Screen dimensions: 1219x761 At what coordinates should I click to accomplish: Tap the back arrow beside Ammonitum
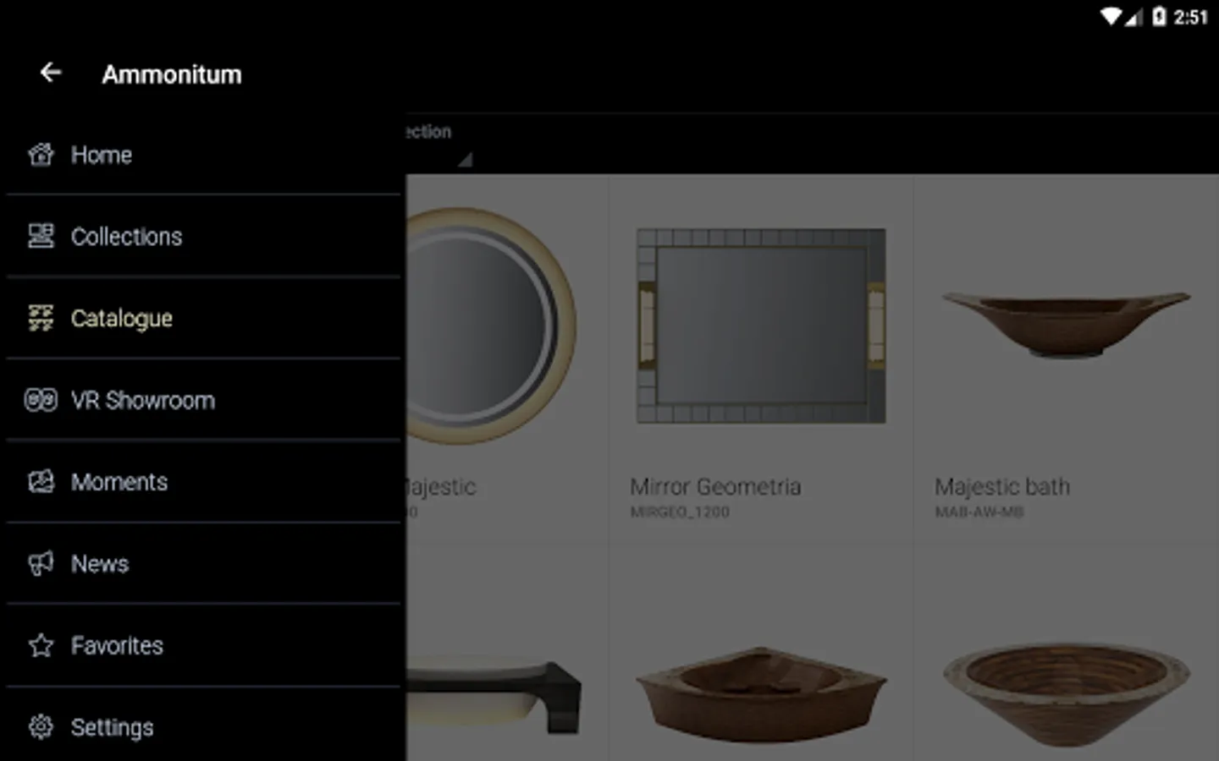click(x=51, y=73)
